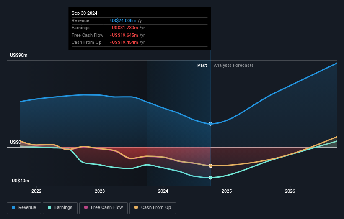Click the US$24.008m revenue value

pos(123,20)
